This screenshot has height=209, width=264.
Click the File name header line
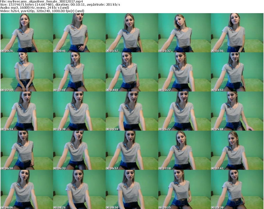tap(42, 2)
